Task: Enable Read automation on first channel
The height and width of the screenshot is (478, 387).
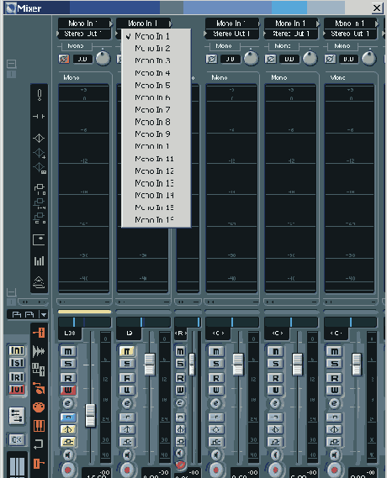Action: (68, 378)
